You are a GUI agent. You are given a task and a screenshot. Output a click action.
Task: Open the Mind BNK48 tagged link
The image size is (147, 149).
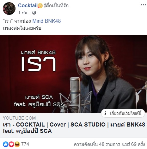click(46, 21)
